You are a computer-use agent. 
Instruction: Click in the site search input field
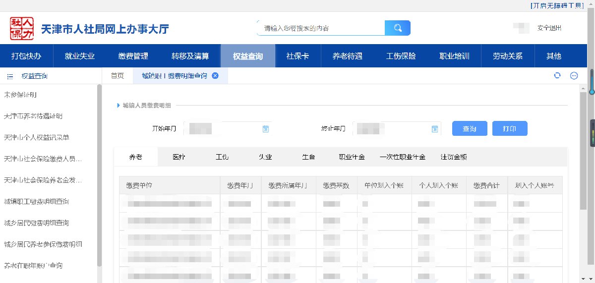coord(321,28)
